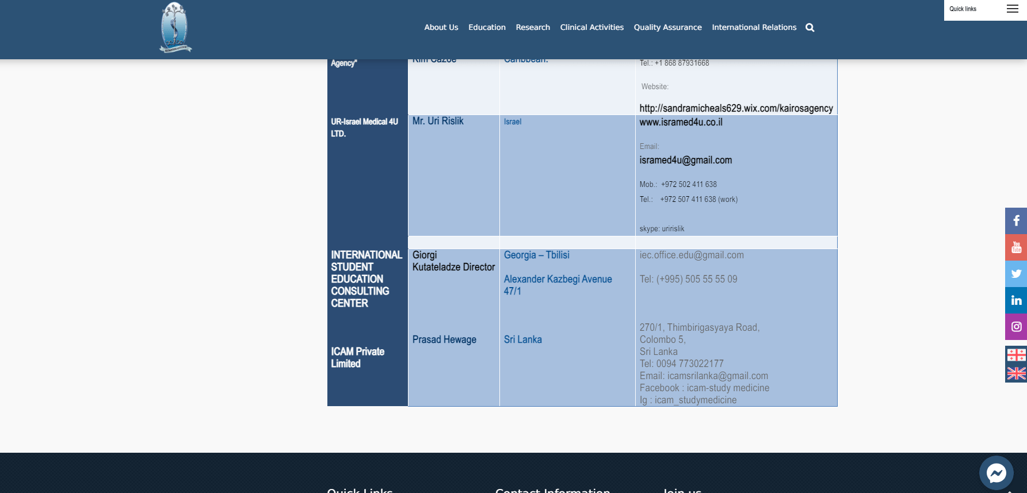Open the Messenger chat bubble
Viewport: 1027px width, 493px height.
pyautogui.click(x=996, y=473)
